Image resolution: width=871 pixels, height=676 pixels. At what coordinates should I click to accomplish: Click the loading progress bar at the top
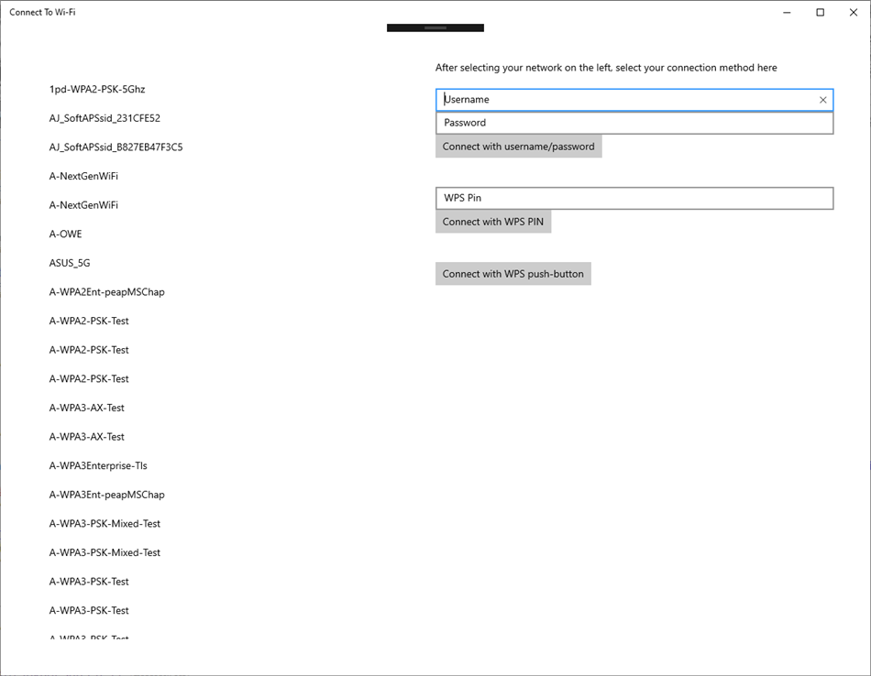click(435, 27)
